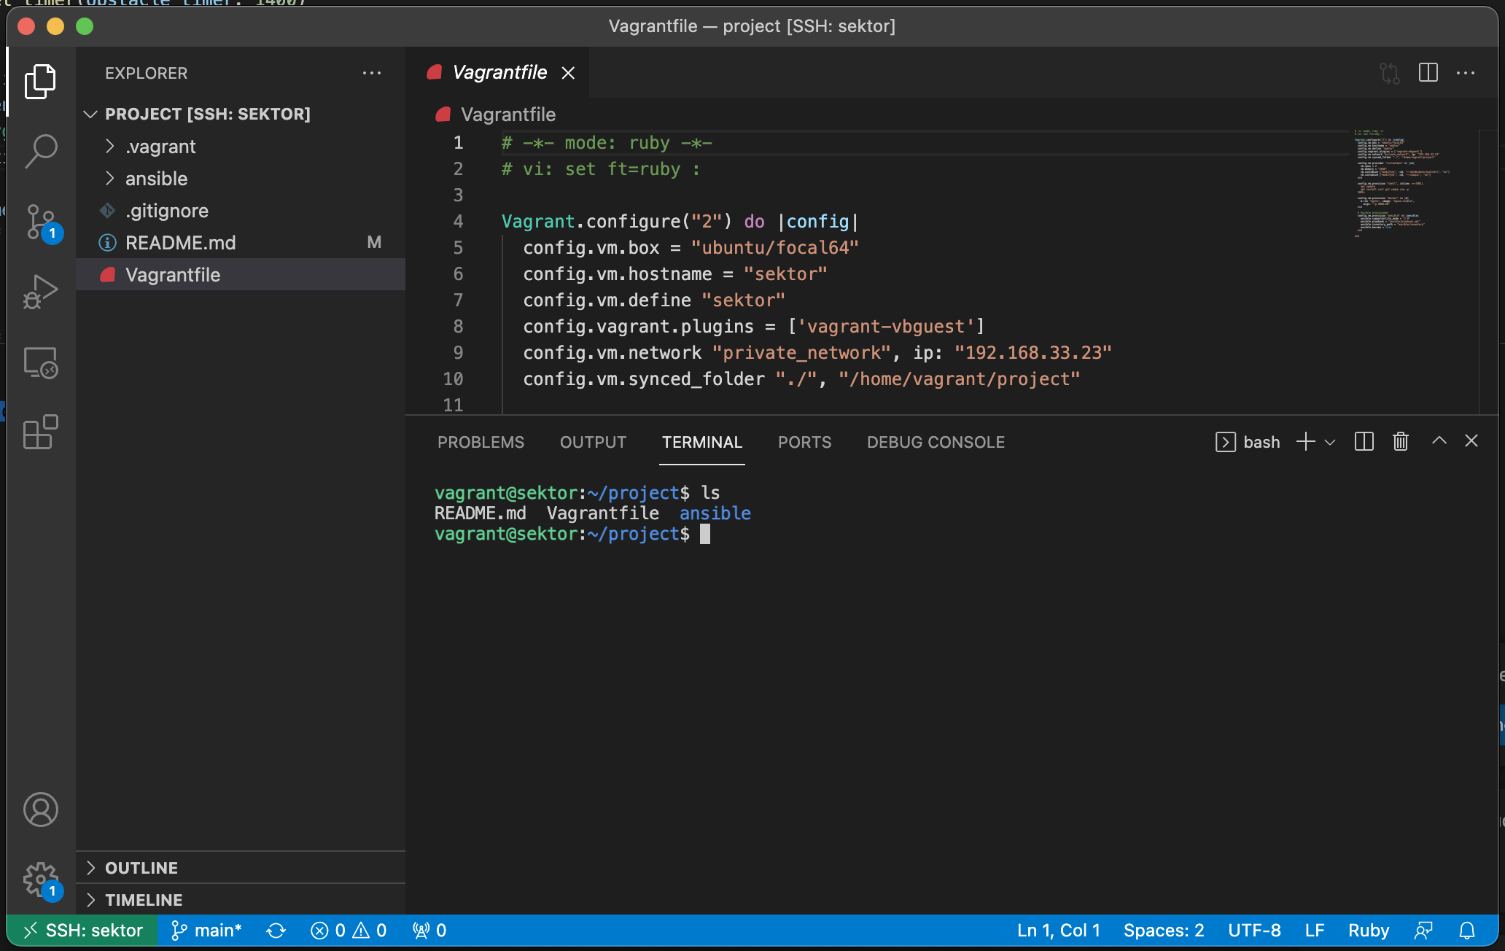Open the Explorer view in activity bar
This screenshot has width=1505, height=951.
[41, 81]
